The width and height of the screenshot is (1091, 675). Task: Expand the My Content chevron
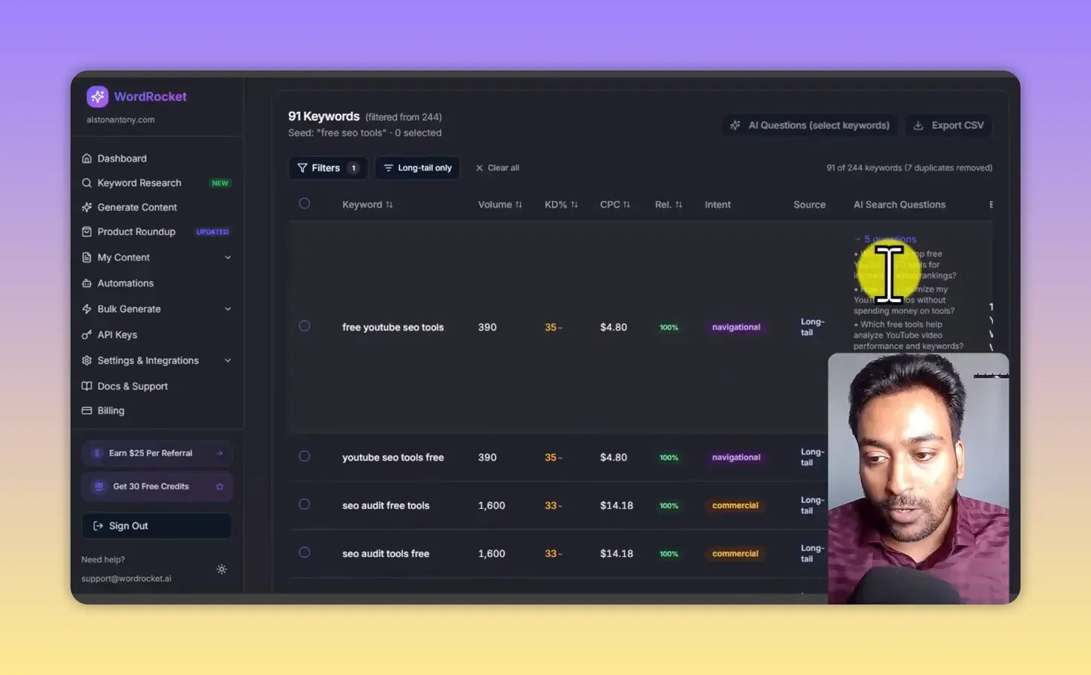pos(228,257)
